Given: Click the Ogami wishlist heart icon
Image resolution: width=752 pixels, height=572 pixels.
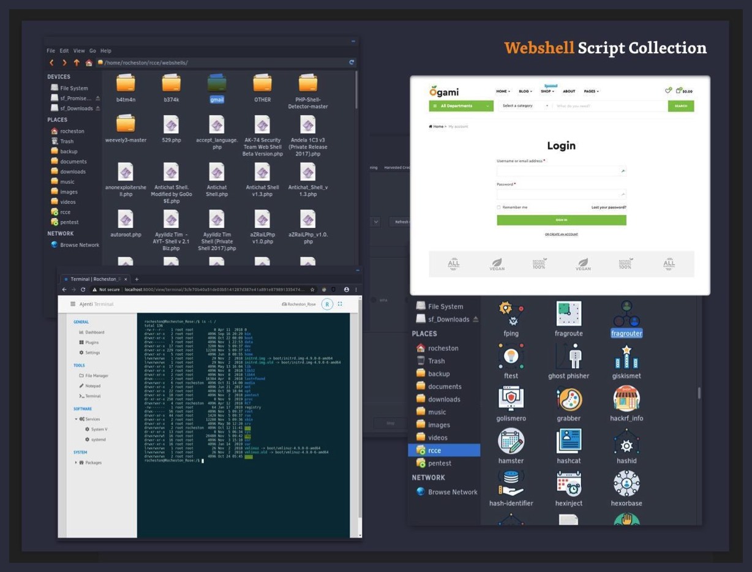Looking at the screenshot, I should point(668,91).
